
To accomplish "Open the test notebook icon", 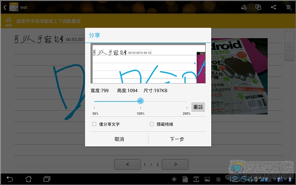I will coord(14,7).
